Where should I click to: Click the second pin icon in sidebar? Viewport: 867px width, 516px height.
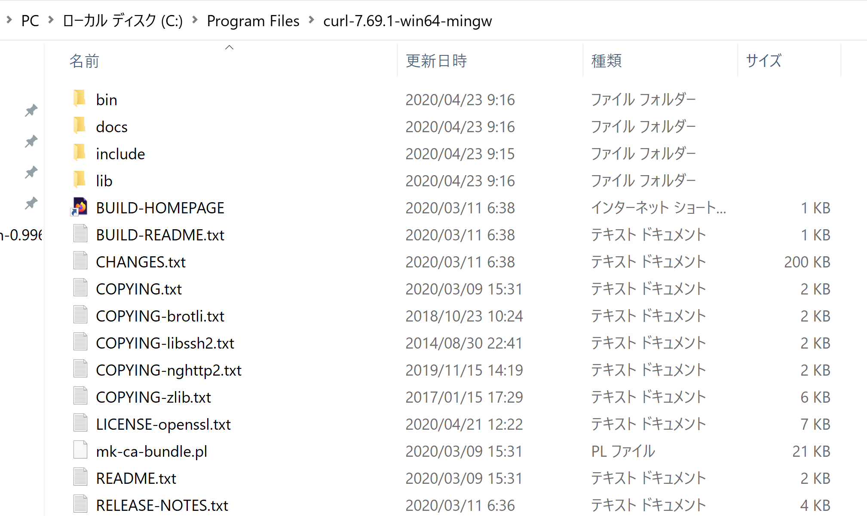[31, 141]
